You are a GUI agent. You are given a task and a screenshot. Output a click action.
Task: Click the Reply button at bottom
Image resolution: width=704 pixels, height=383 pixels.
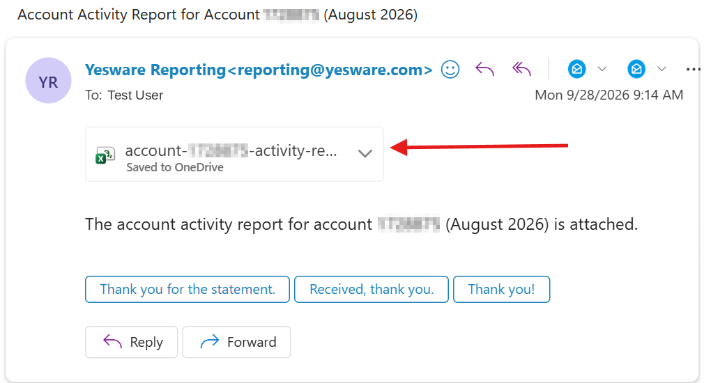point(132,342)
